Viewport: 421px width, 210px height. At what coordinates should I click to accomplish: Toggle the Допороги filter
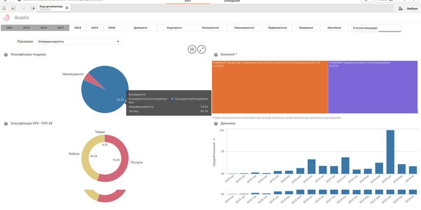pyautogui.click(x=140, y=28)
